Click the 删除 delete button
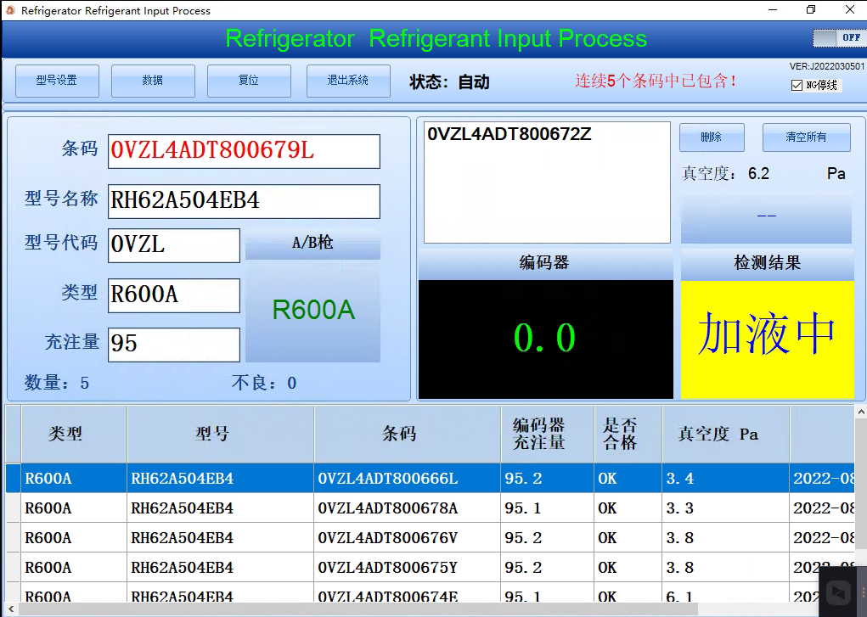 click(712, 137)
